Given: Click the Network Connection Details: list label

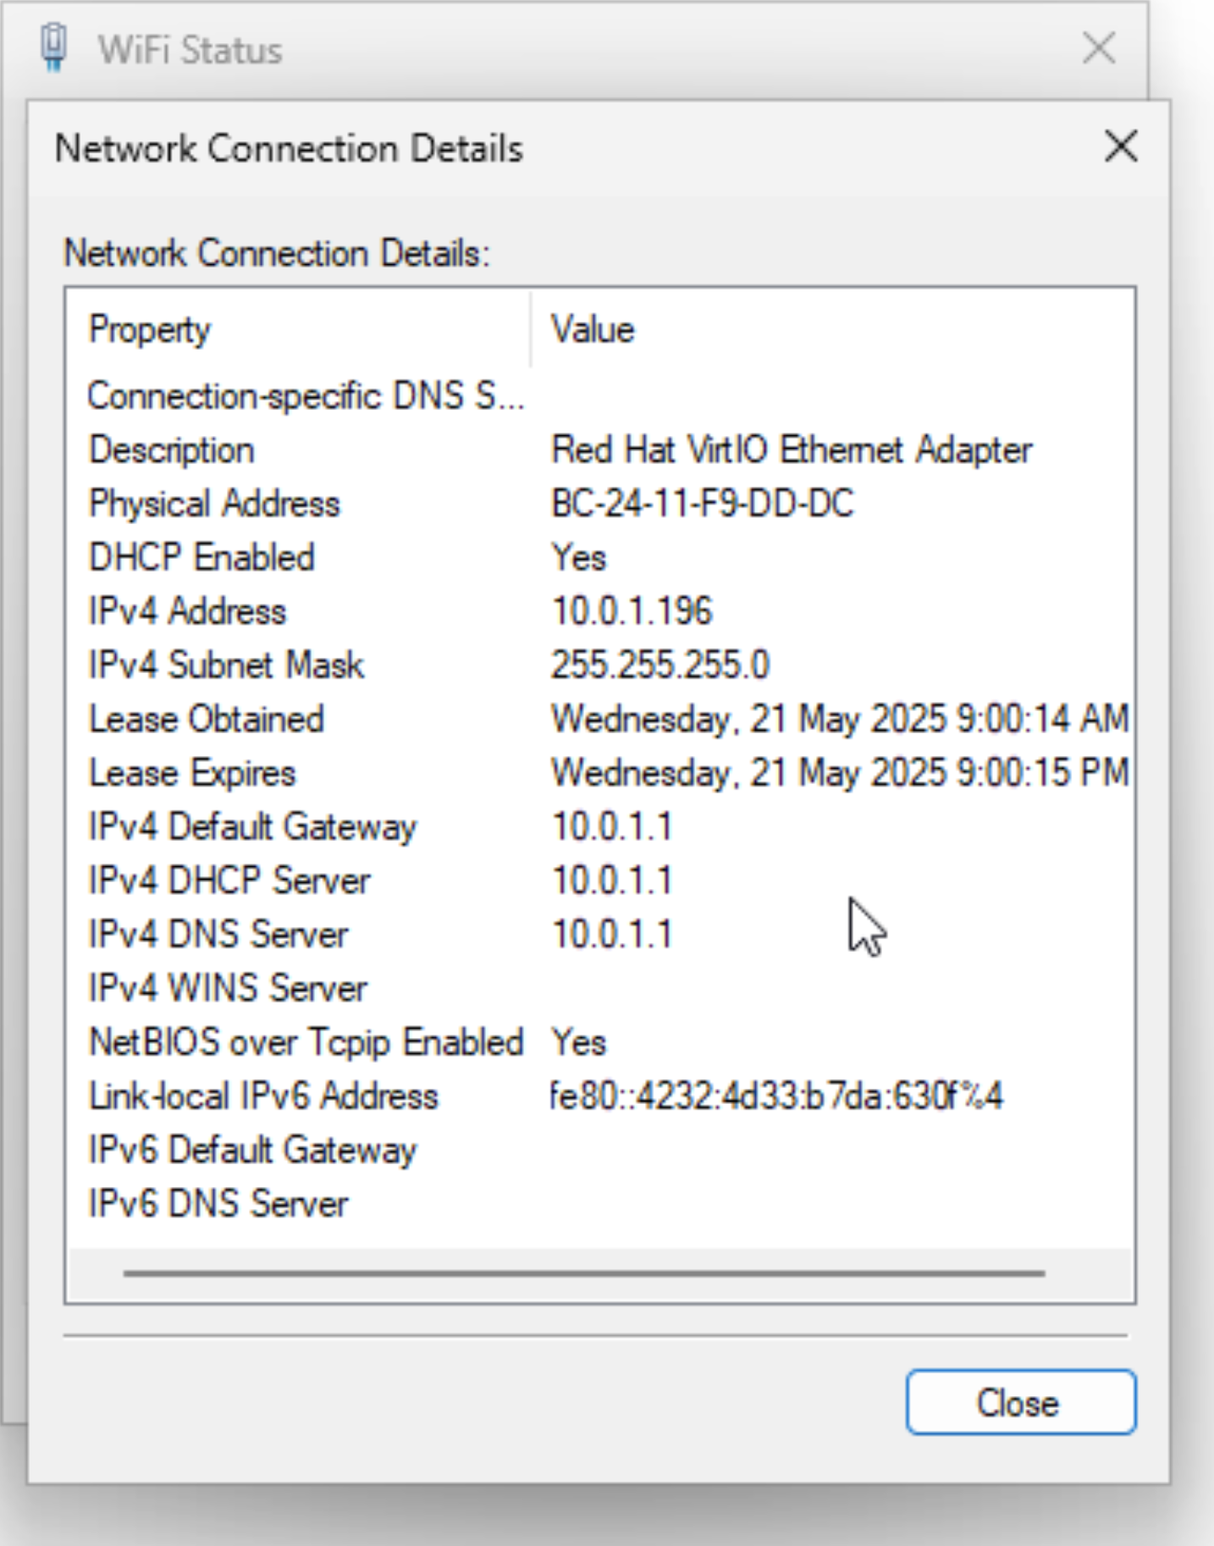Looking at the screenshot, I should (277, 253).
